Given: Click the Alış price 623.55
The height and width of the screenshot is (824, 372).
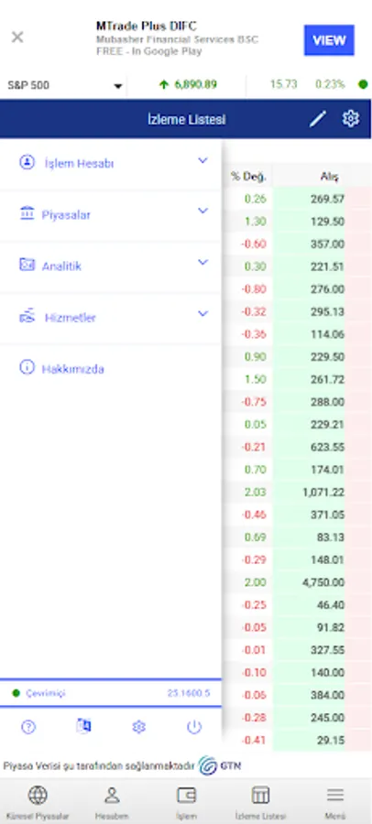Looking at the screenshot, I should [x=327, y=447].
